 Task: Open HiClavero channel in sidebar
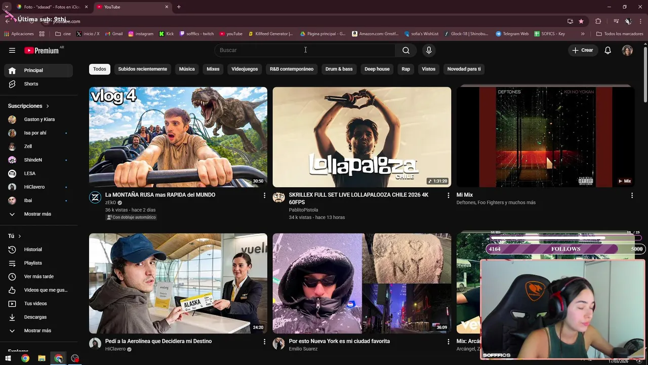[38, 187]
